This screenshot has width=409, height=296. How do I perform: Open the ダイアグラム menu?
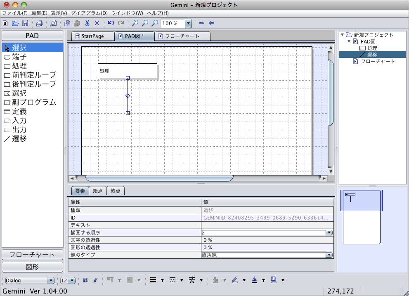coord(89,13)
